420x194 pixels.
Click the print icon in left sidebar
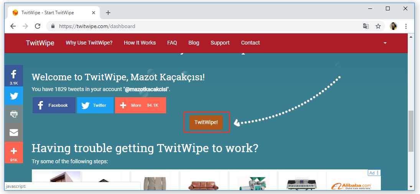tap(13, 114)
